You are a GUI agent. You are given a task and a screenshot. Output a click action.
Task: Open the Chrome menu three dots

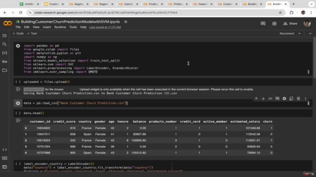[311, 13]
